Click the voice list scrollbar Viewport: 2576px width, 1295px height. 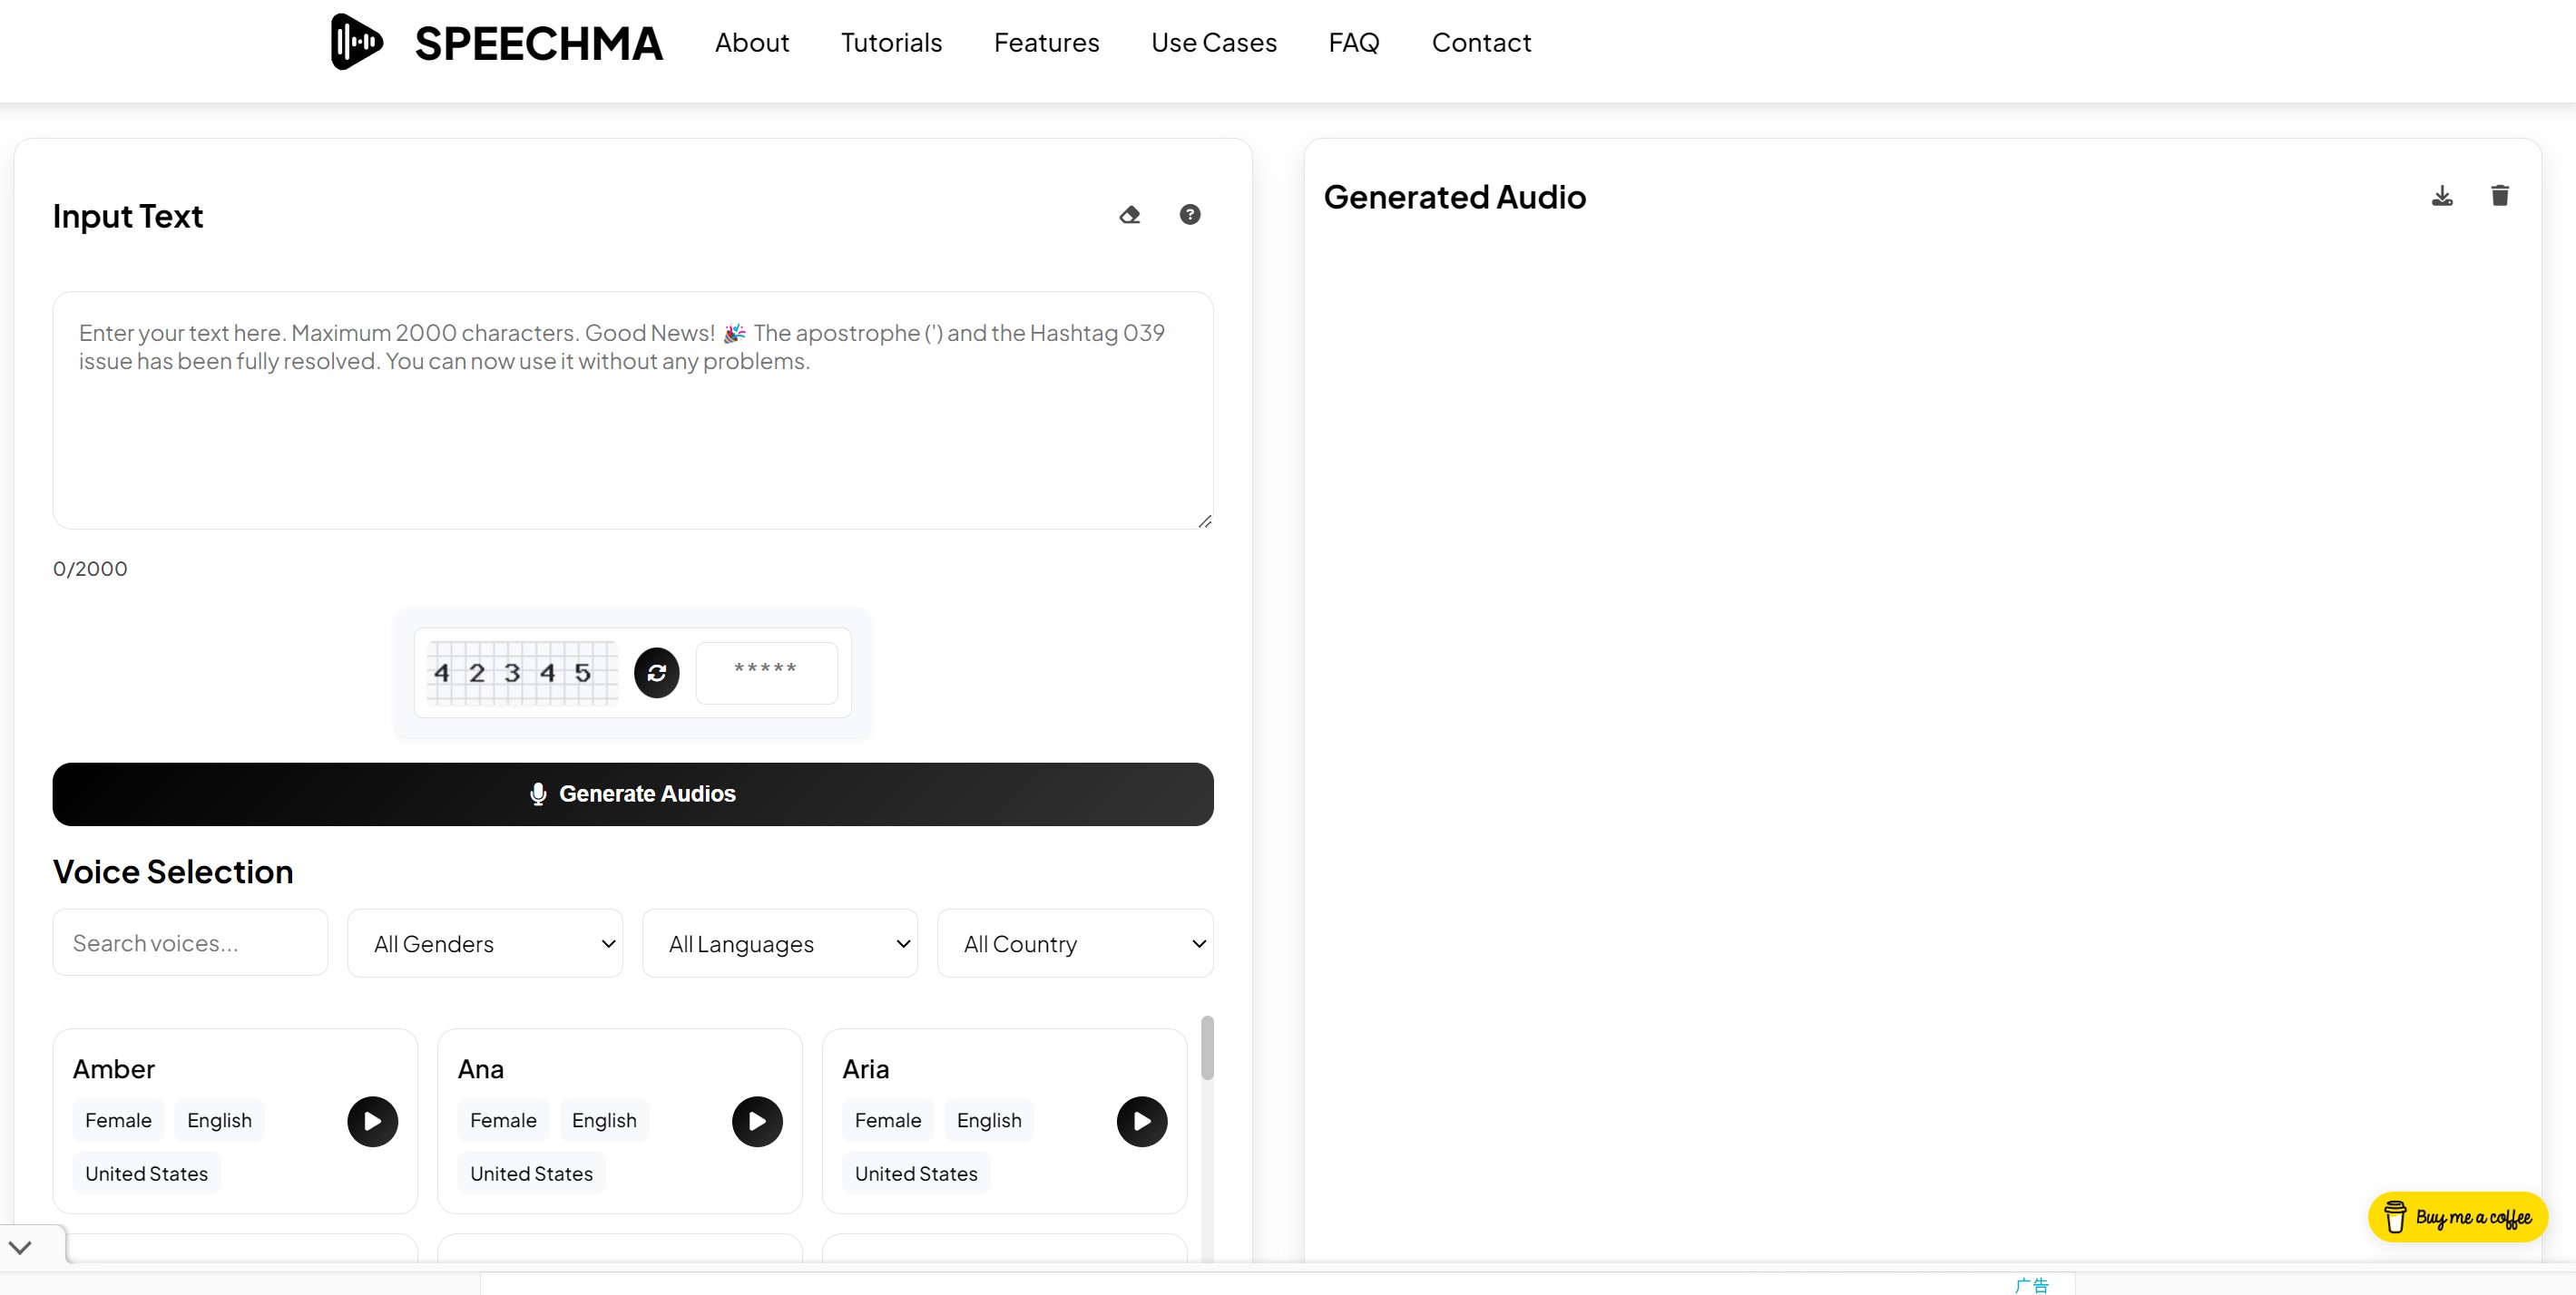(1207, 1049)
